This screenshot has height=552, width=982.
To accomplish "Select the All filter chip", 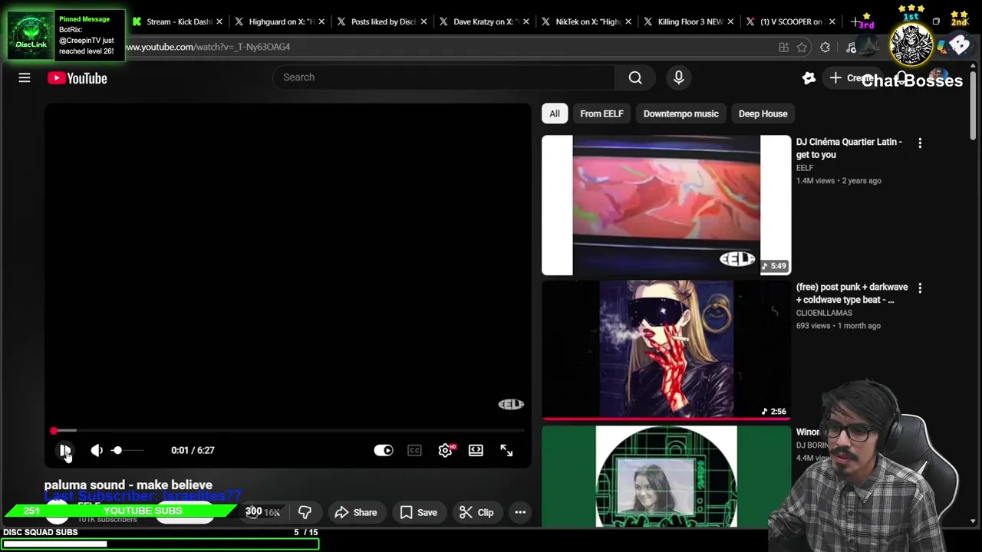I will click(x=554, y=113).
